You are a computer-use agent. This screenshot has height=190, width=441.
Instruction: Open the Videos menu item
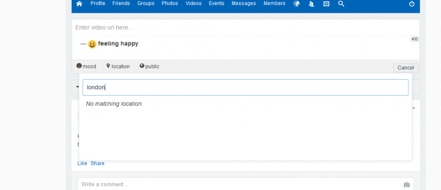193,3
